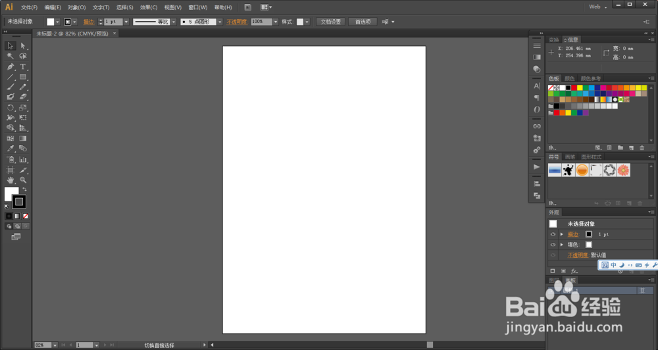The image size is (658, 350).
Task: Enable Draw Normal mode
Action: point(9,226)
